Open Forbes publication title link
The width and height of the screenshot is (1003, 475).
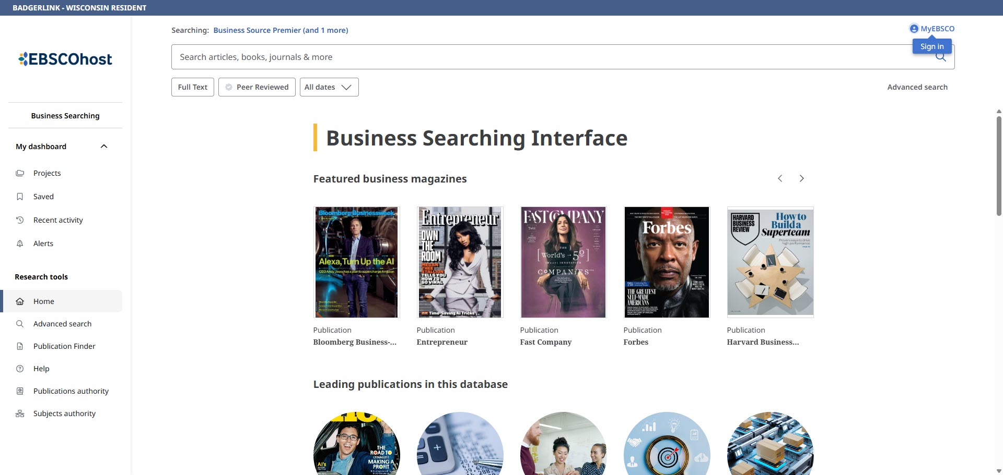click(636, 342)
